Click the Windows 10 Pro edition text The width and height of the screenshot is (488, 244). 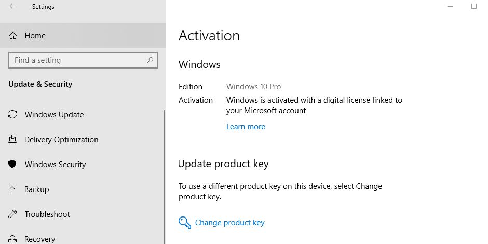click(x=254, y=87)
